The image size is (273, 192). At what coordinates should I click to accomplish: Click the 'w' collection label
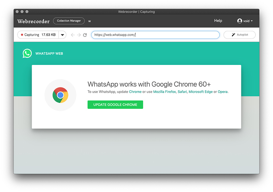coord(89,21)
